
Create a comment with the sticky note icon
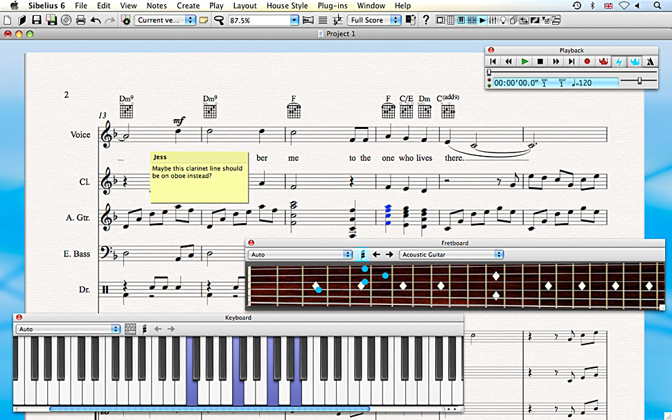pyautogui.click(x=204, y=20)
